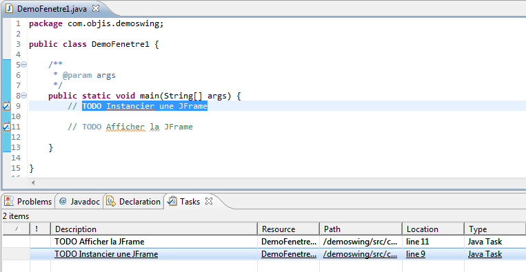The height and width of the screenshot is (272, 526).
Task: Click the highlighted 'TODO Instancier une JFrame' comment
Action: [x=145, y=106]
